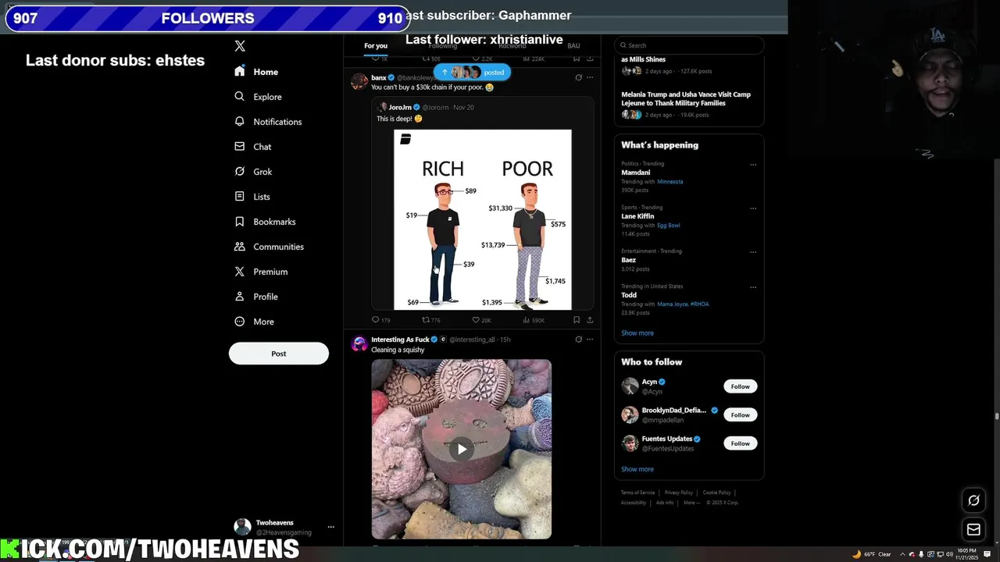1000x562 pixels.
Task: Open banx's profile avatar
Action: click(359, 82)
